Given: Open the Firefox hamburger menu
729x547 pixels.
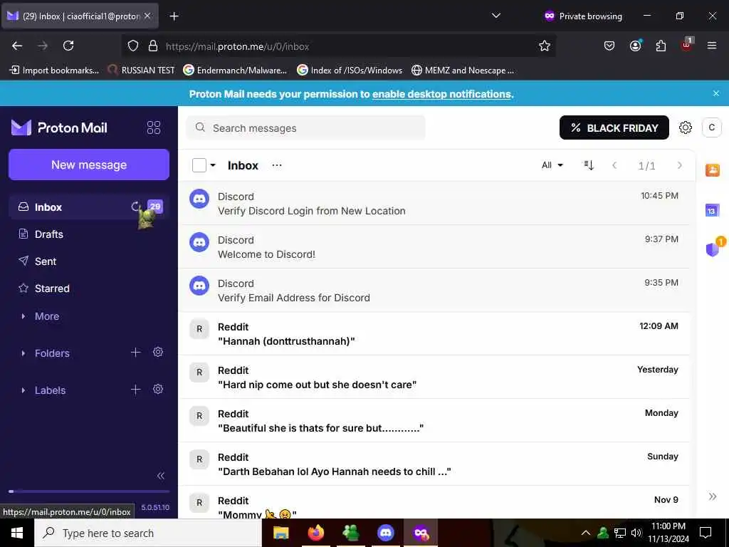Looking at the screenshot, I should click(x=711, y=46).
